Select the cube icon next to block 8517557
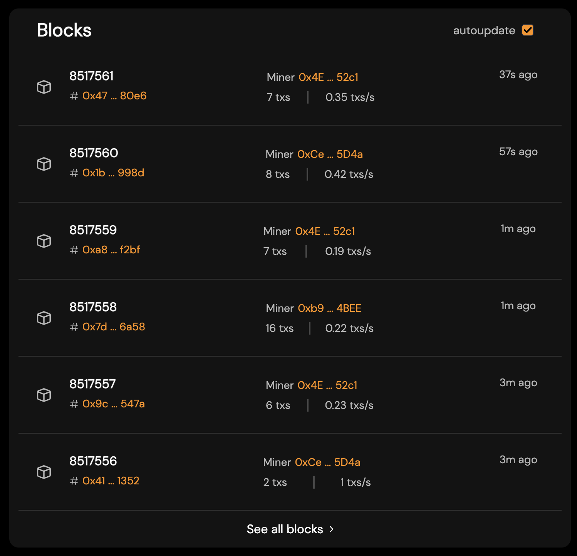The height and width of the screenshot is (556, 577). pyautogui.click(x=44, y=395)
